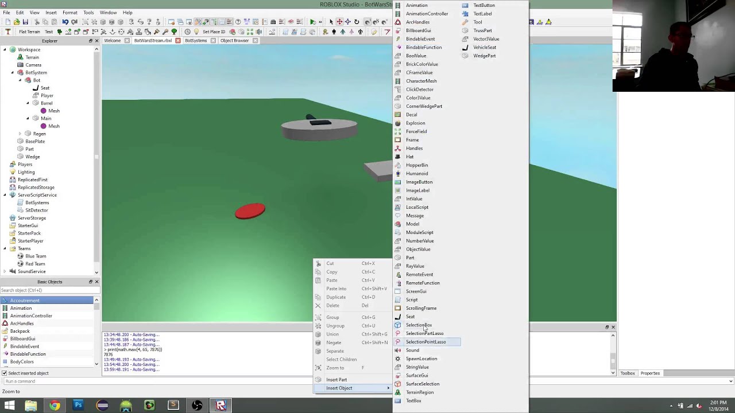Click the ForceField icon in object list
Image resolution: width=735 pixels, height=413 pixels.
(x=397, y=131)
